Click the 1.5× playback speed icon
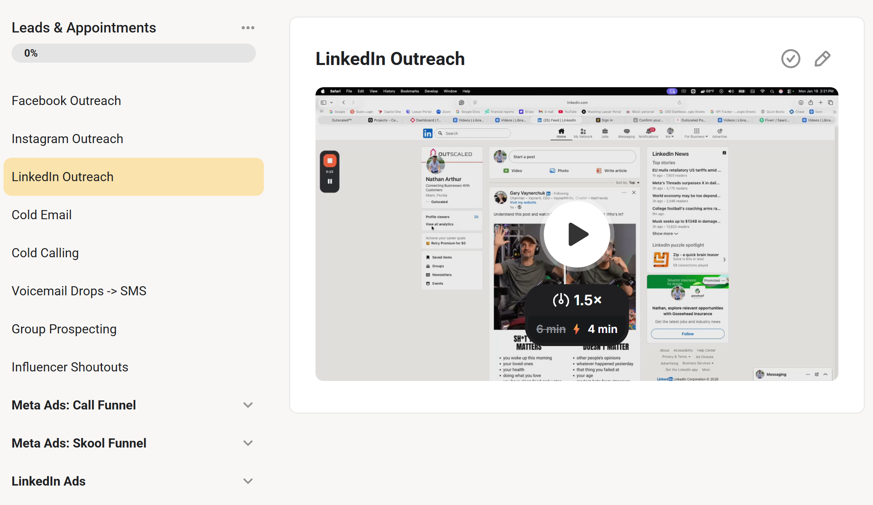Viewport: 873px width, 505px height. [x=561, y=300]
